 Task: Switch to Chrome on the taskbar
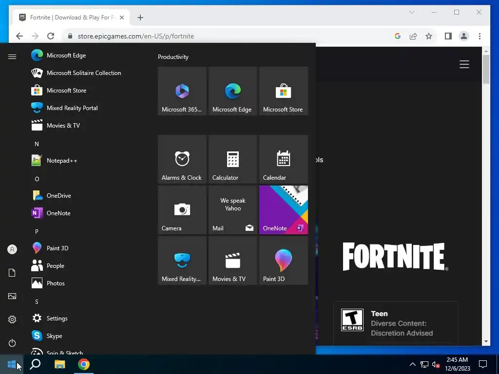[x=84, y=364]
